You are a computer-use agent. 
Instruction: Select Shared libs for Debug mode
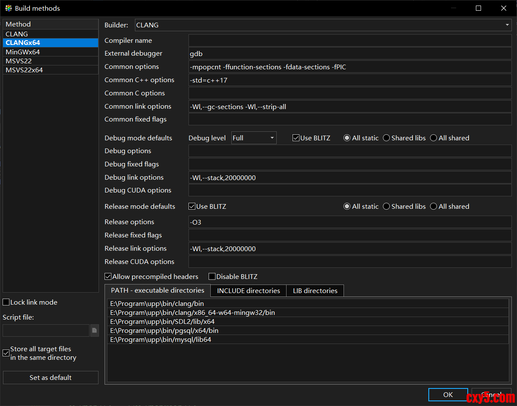(386, 138)
